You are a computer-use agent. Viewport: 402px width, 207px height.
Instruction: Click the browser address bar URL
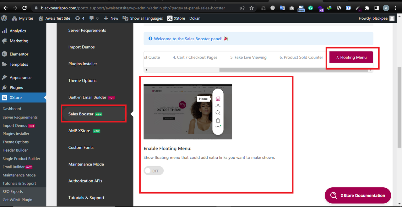pyautogui.click(x=133, y=8)
